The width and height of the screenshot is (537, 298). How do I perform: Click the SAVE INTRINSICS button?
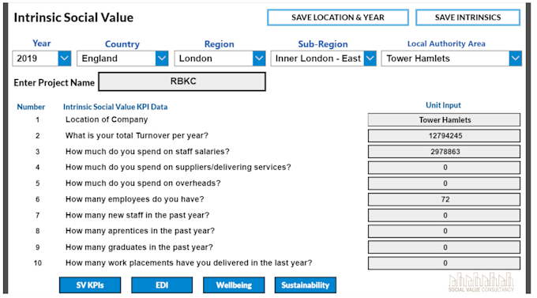pos(468,17)
